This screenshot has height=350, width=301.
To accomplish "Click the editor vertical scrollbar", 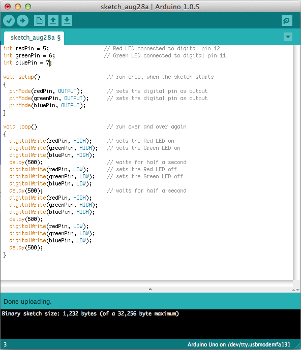I will pos(296,163).
